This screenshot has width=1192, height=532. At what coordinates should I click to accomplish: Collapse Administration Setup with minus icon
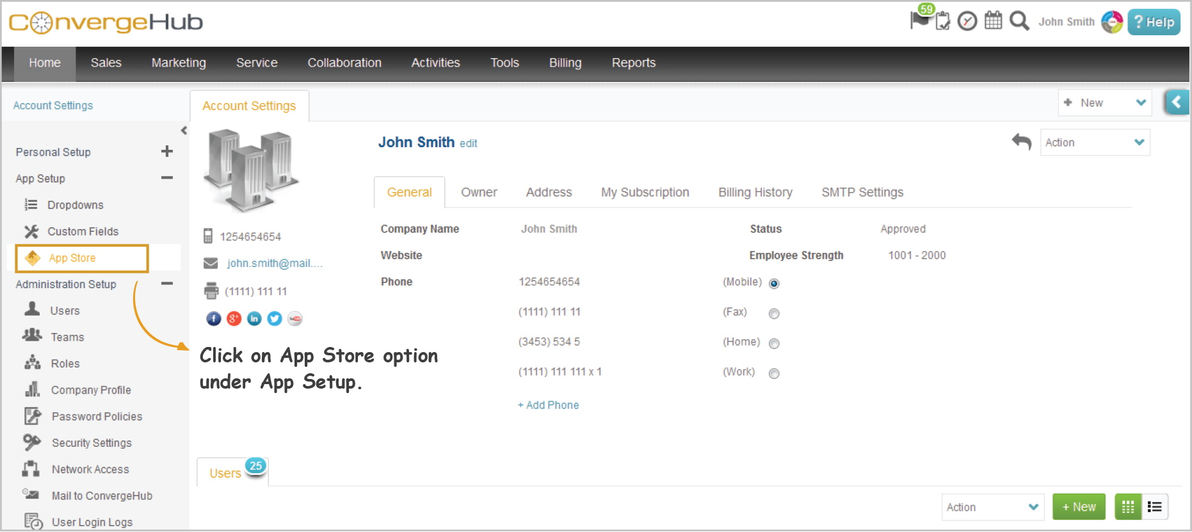(x=167, y=283)
